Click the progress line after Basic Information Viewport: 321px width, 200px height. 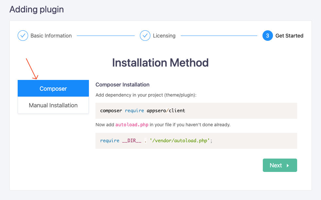pyautogui.click(x=106, y=36)
